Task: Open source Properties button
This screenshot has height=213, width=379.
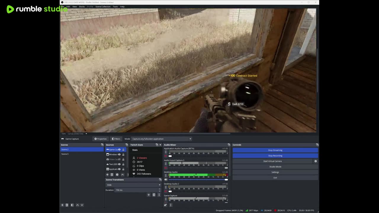Action: click(101, 139)
